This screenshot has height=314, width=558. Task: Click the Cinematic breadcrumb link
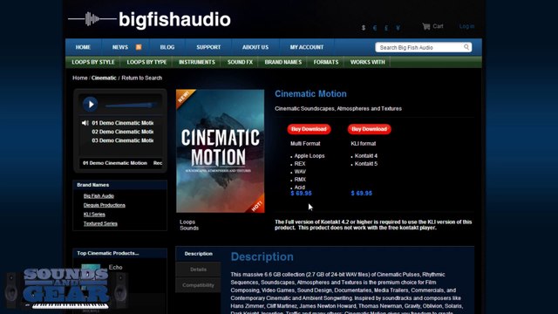pos(104,78)
